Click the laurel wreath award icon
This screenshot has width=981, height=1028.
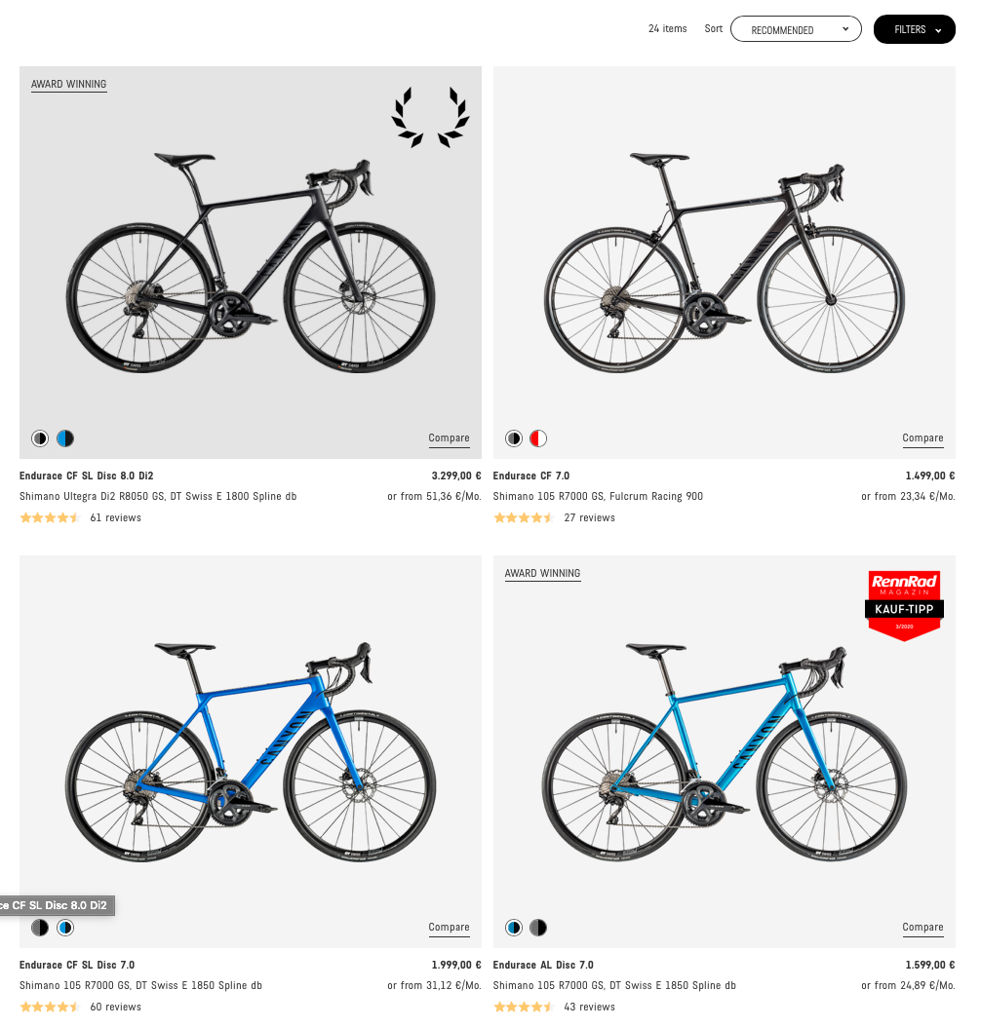pos(430,117)
